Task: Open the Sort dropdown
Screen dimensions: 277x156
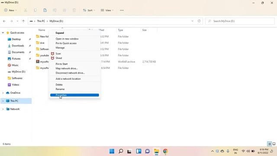Action: [x=89, y=10]
